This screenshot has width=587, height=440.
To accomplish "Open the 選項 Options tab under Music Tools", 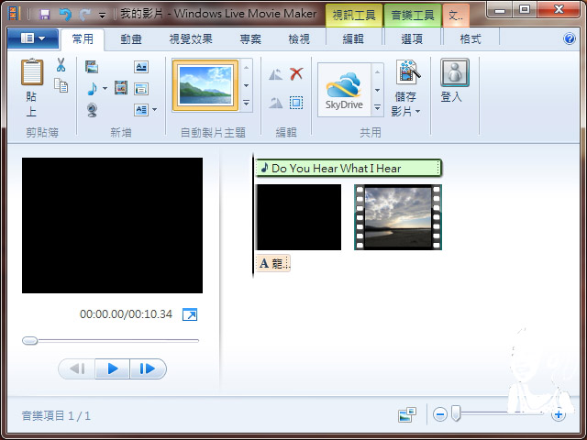I will click(412, 38).
